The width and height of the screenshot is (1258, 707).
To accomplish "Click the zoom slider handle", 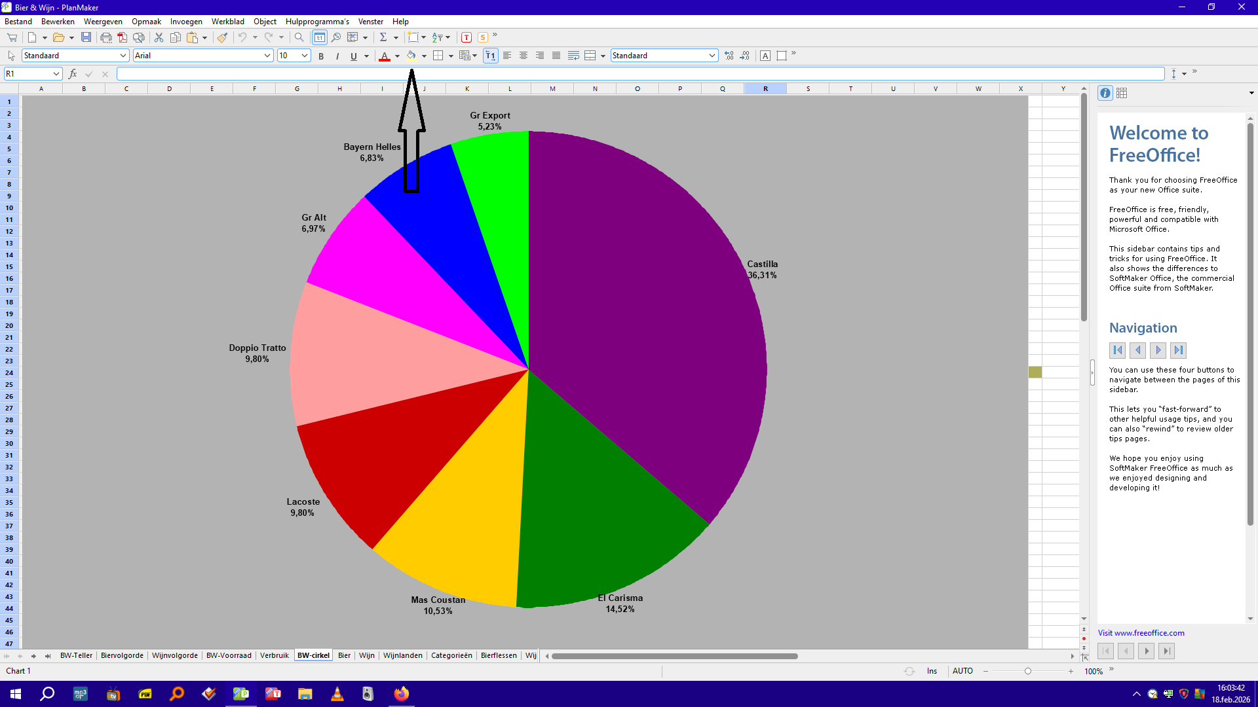I will 1028,671.
